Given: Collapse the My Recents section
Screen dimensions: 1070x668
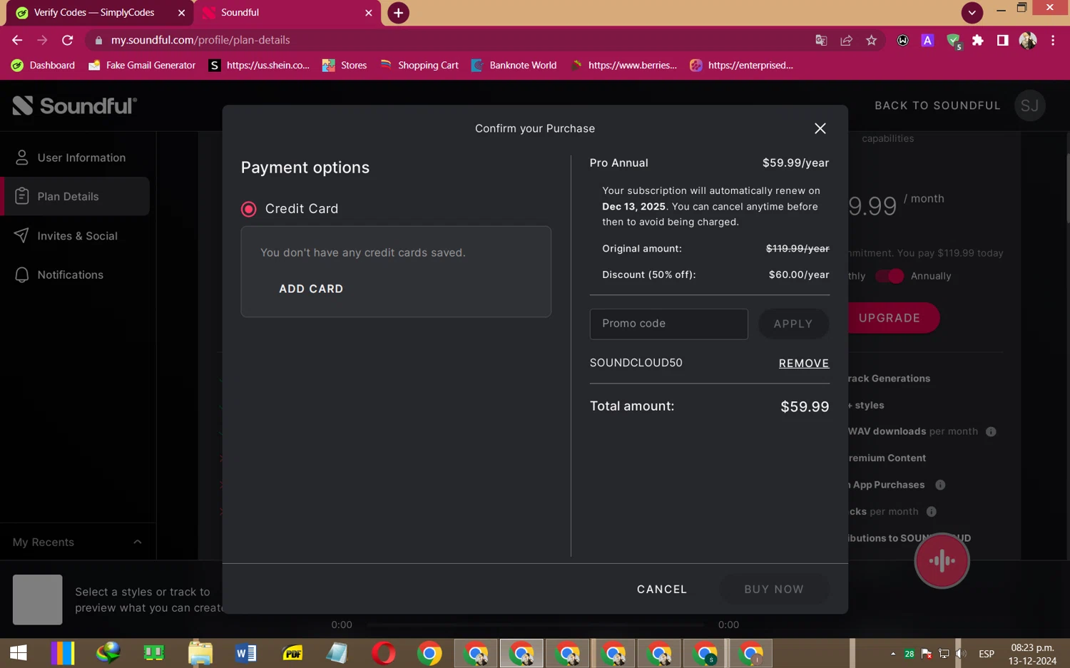Looking at the screenshot, I should tap(137, 543).
